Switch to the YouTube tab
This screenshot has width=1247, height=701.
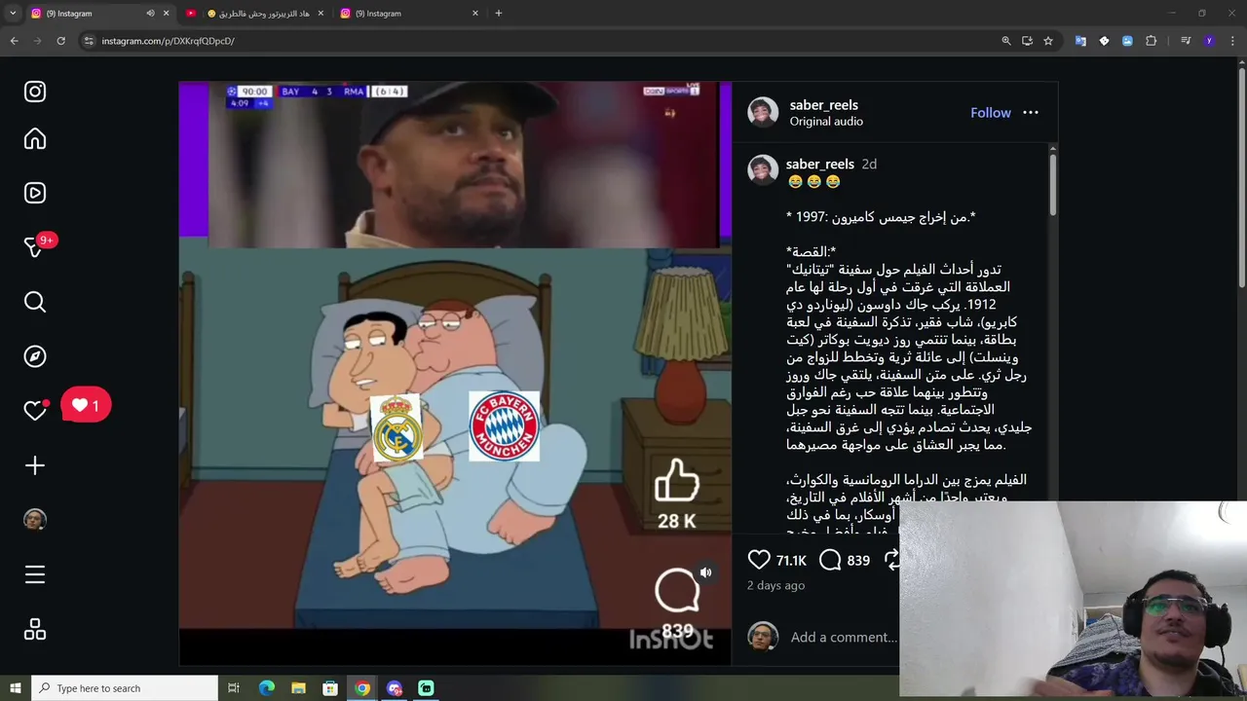coord(256,14)
